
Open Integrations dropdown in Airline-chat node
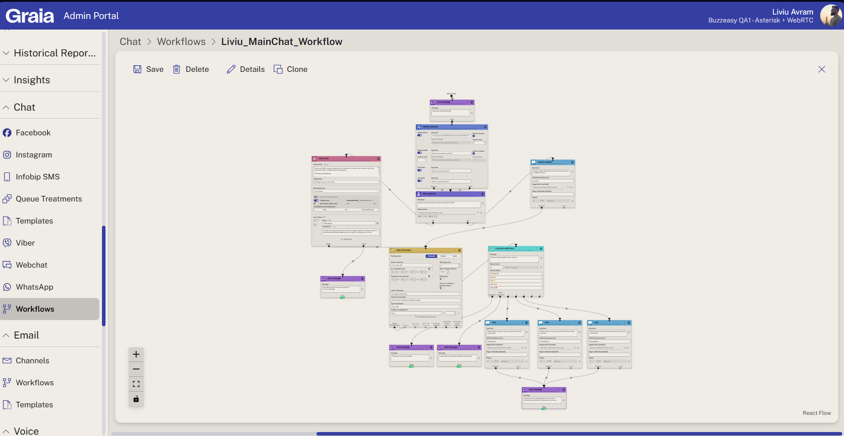(346, 182)
